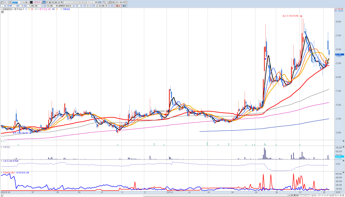Click the plus zoom-in icon at bottom right

pos(341,195)
